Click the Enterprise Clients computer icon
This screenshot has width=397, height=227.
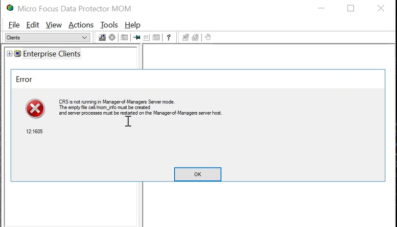pos(18,54)
